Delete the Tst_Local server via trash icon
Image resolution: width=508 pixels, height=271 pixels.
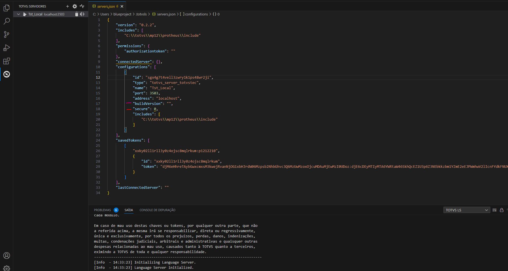point(77,14)
